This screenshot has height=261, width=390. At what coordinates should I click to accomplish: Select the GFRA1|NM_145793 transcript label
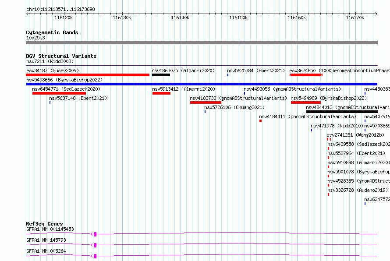coord(46,240)
